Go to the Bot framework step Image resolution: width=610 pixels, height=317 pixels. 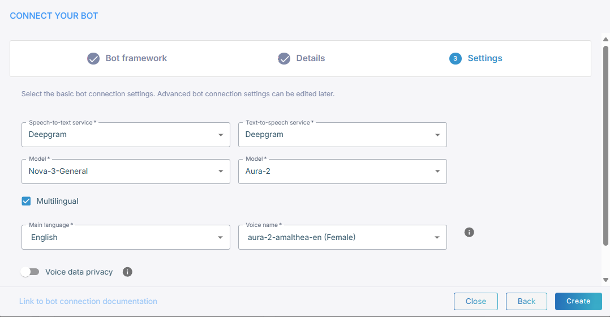136,58
